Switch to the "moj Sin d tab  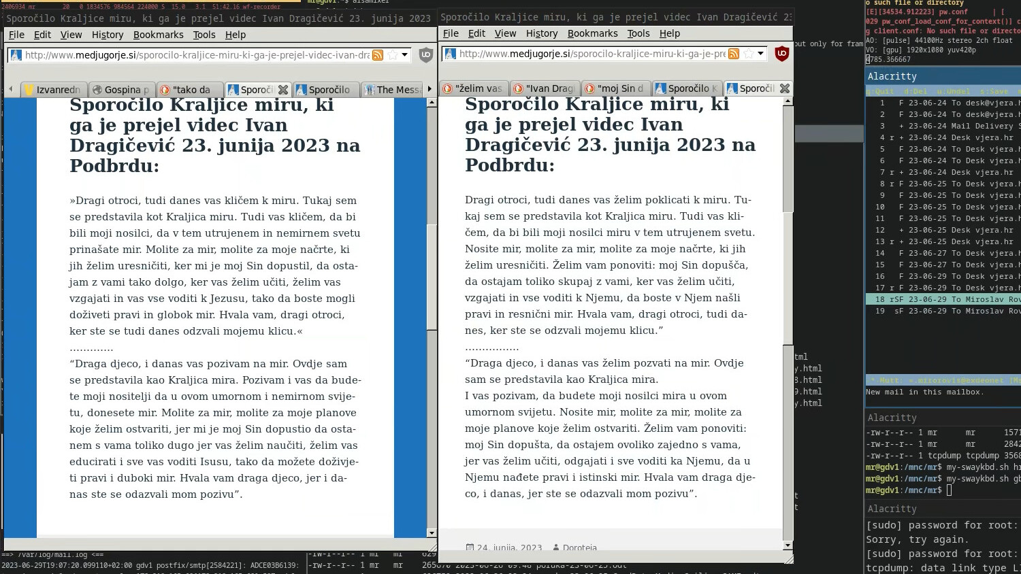[x=615, y=88]
